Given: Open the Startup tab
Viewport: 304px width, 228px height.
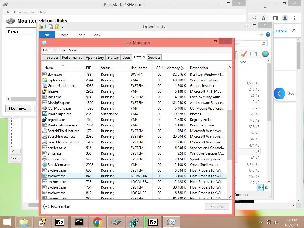Looking at the screenshot, I should (113, 58).
